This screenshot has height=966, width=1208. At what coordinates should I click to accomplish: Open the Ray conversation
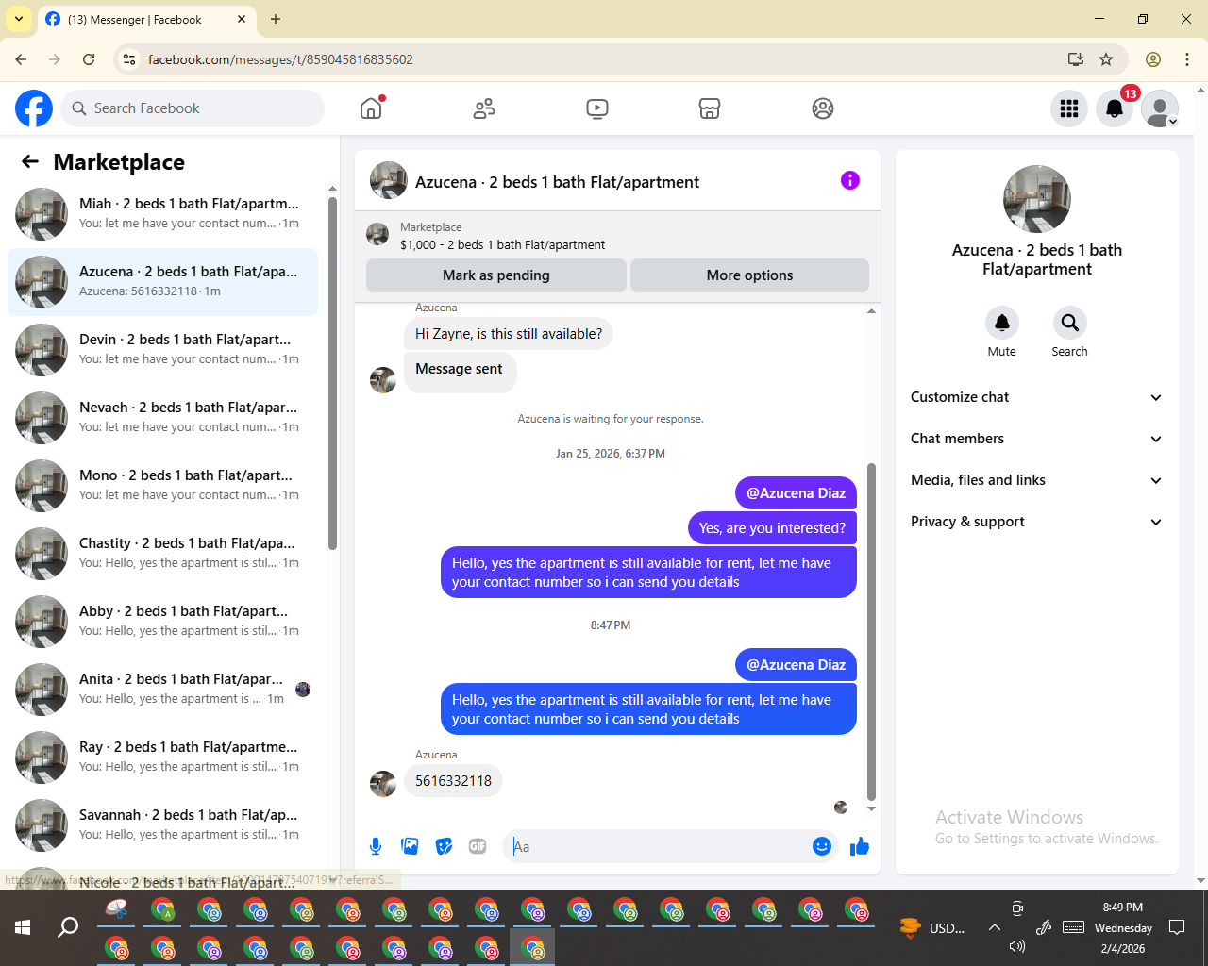[162, 758]
